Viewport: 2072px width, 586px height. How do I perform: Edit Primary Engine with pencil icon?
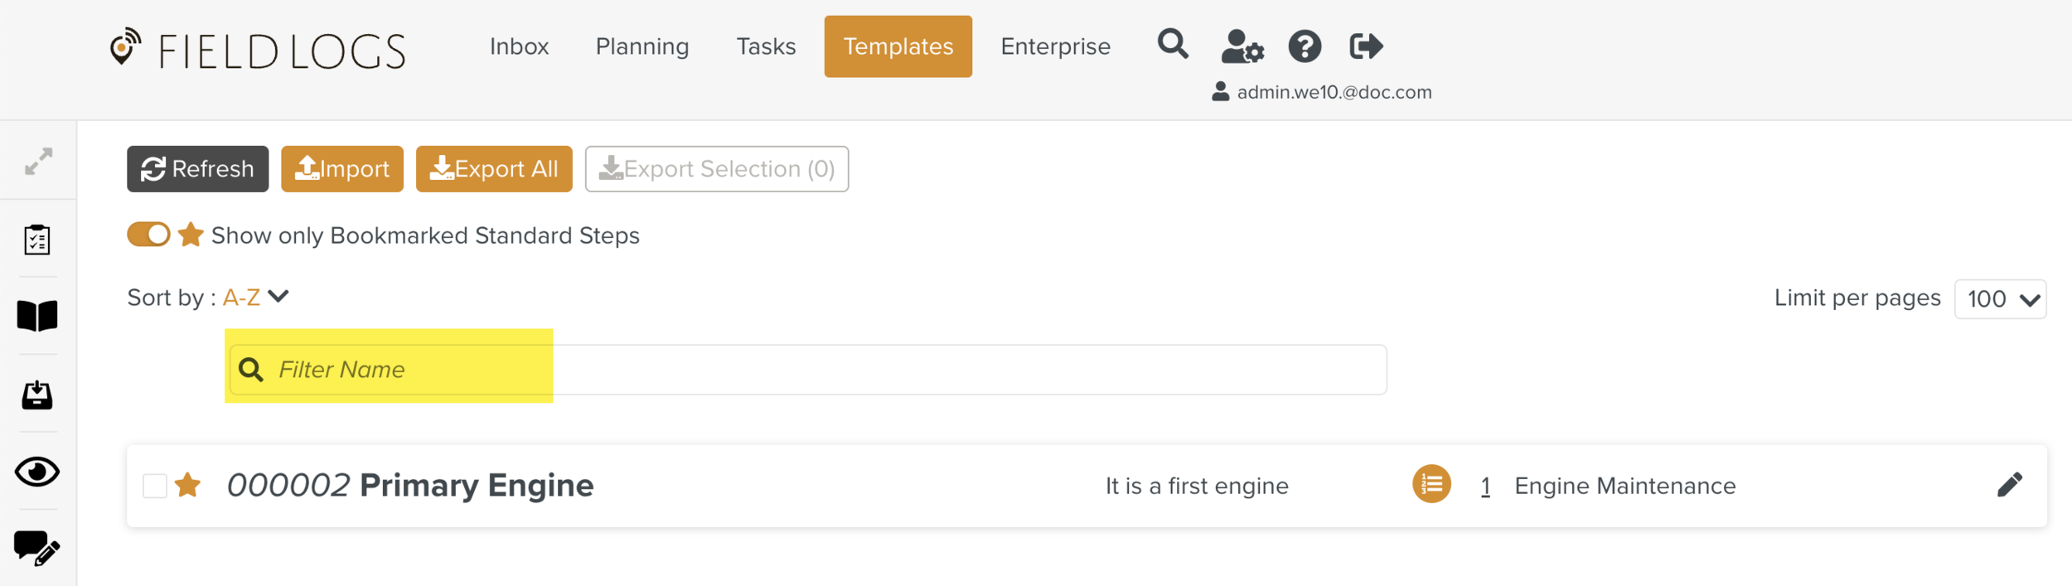coord(2009,485)
